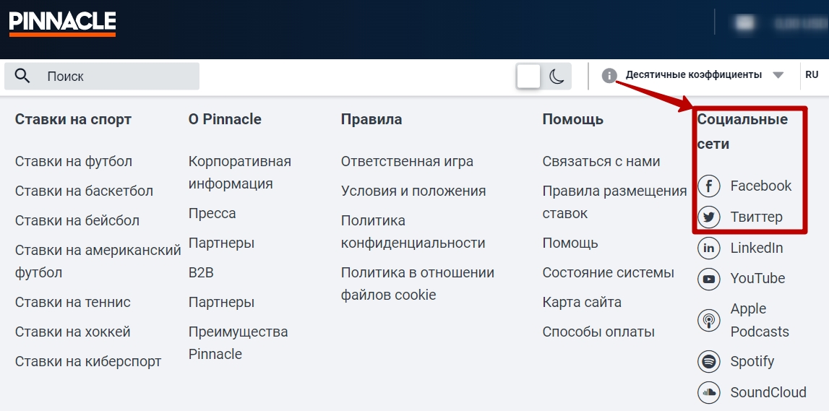Viewport: 829px width, 411px height.
Task: Open Ставки на бейсбол
Action: pyautogui.click(x=77, y=220)
